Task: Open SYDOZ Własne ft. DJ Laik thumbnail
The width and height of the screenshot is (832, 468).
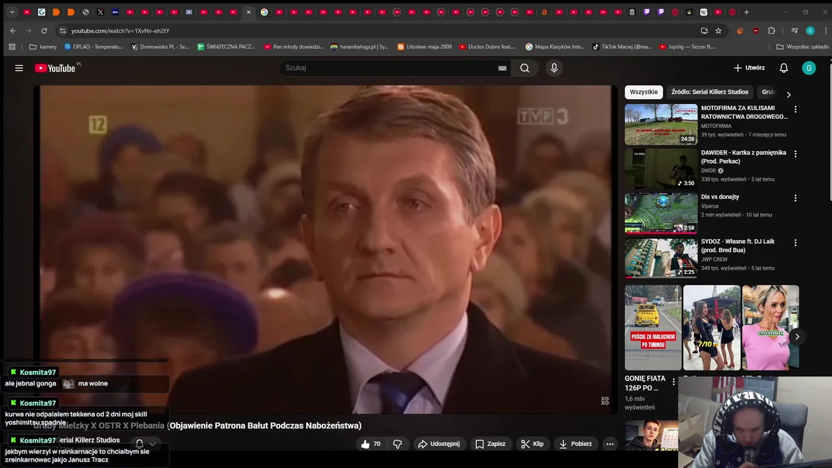Action: tap(661, 257)
